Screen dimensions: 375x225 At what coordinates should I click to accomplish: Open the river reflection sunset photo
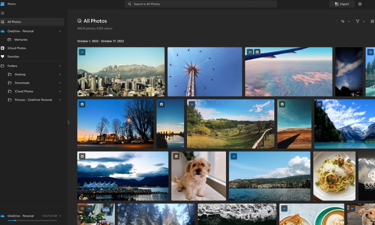pos(170,124)
